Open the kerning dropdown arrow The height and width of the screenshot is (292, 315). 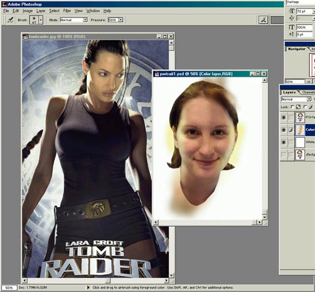click(x=314, y=18)
